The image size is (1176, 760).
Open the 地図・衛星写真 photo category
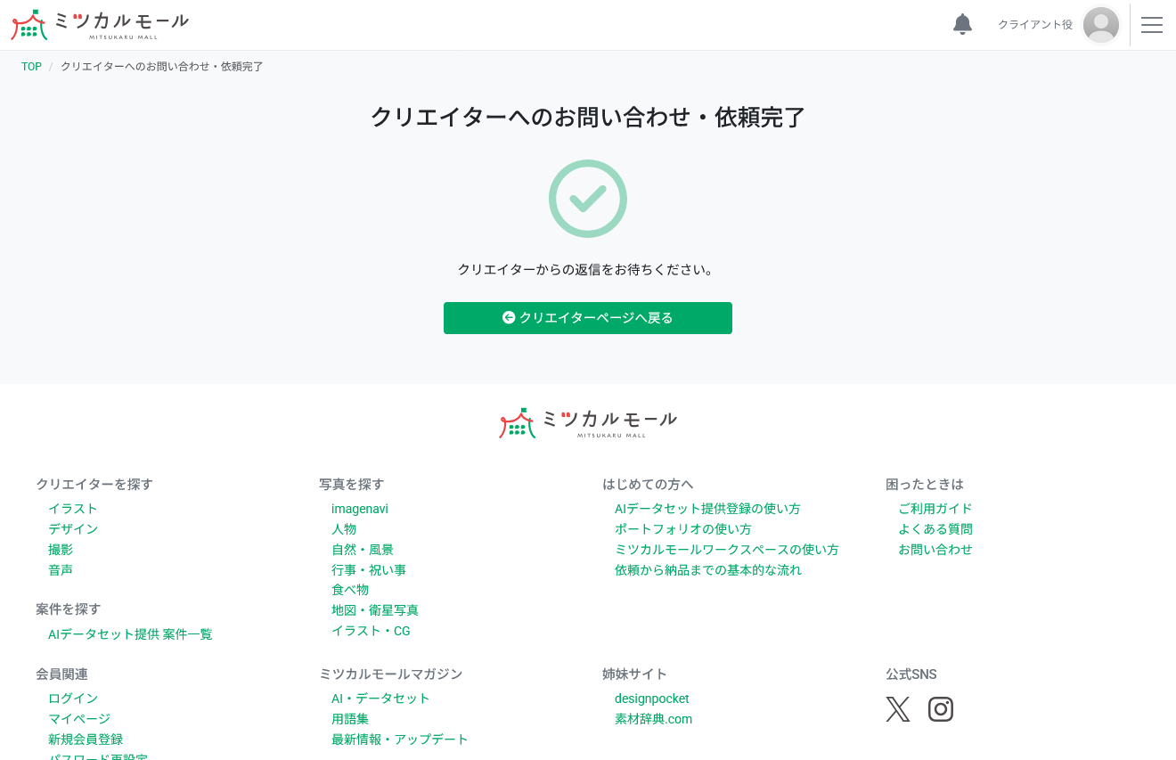click(x=374, y=609)
